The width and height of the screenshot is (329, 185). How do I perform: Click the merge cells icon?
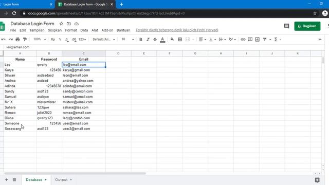(188, 40)
